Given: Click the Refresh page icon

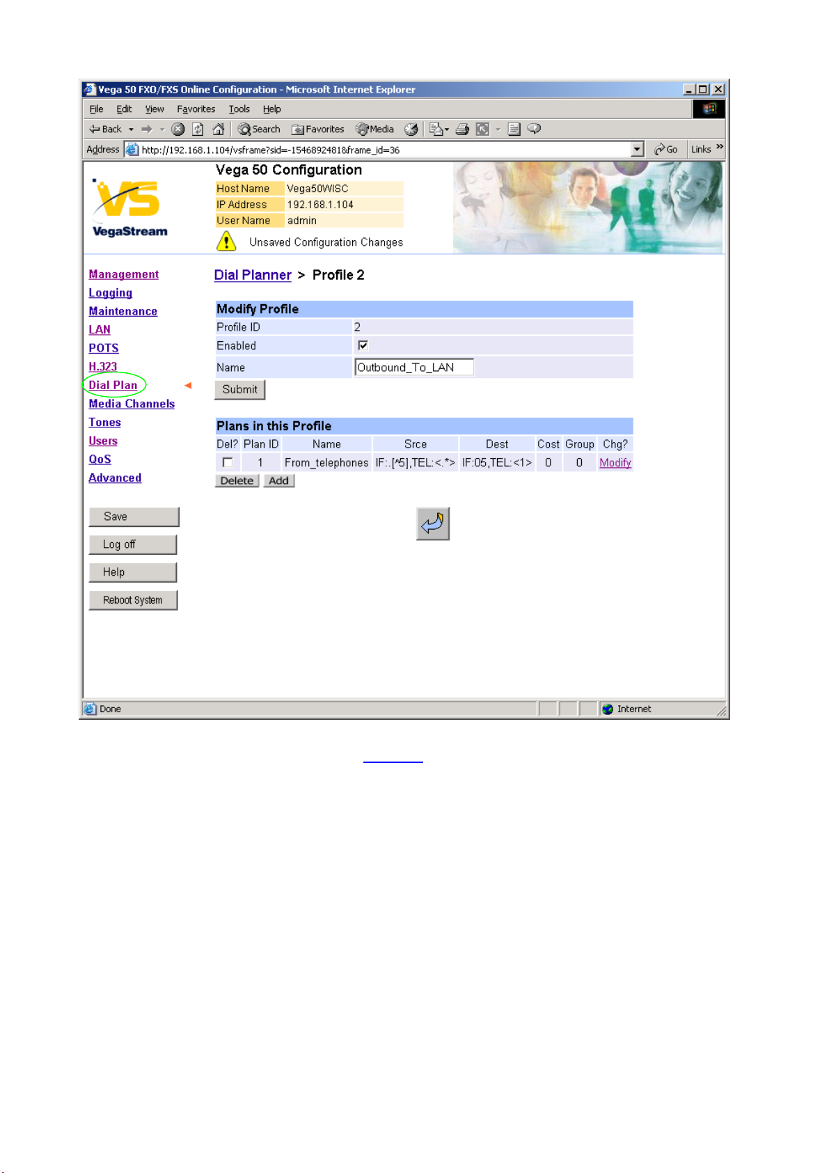Looking at the screenshot, I should (x=198, y=129).
